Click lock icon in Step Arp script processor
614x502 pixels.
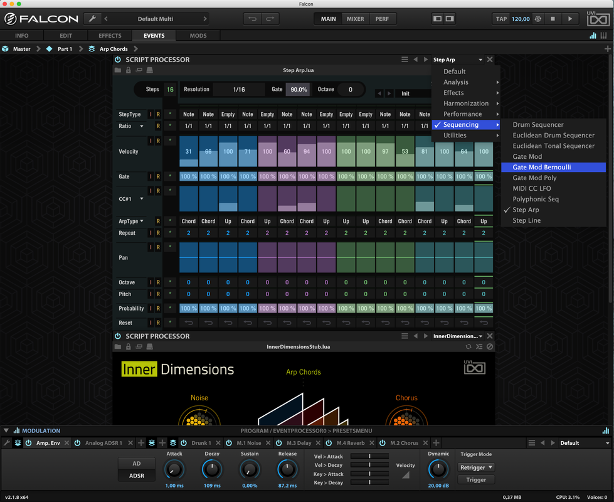129,70
